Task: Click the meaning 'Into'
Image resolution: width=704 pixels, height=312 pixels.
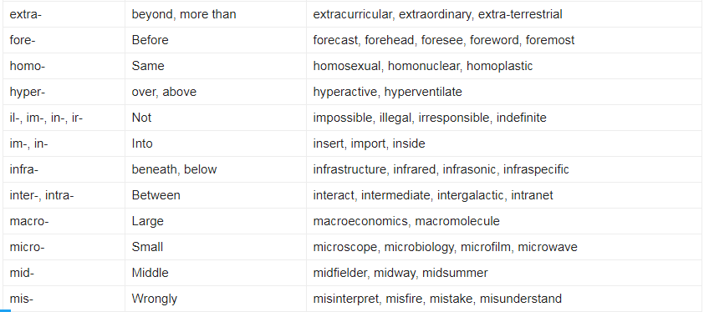Action: coord(142,143)
